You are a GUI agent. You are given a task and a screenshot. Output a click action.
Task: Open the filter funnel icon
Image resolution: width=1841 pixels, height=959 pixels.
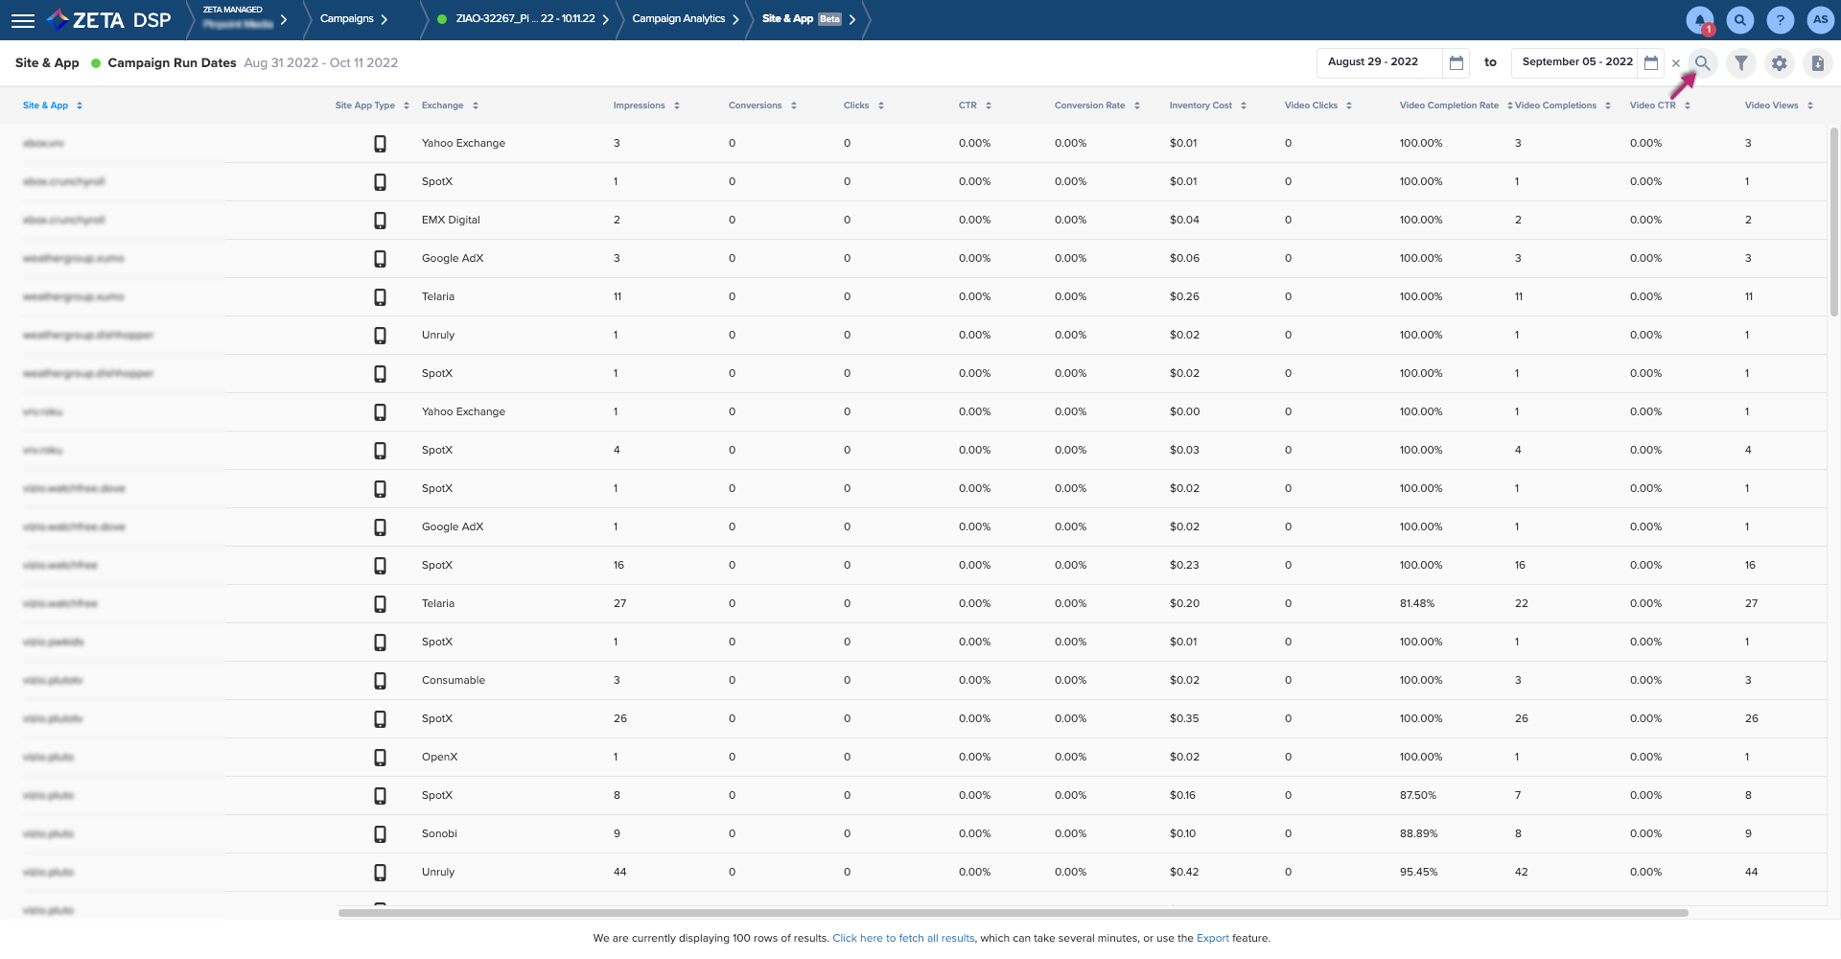tap(1741, 63)
